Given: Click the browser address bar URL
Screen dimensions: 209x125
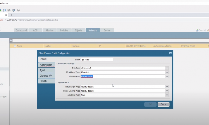Looking at the screenshot, I should coord(32,20).
